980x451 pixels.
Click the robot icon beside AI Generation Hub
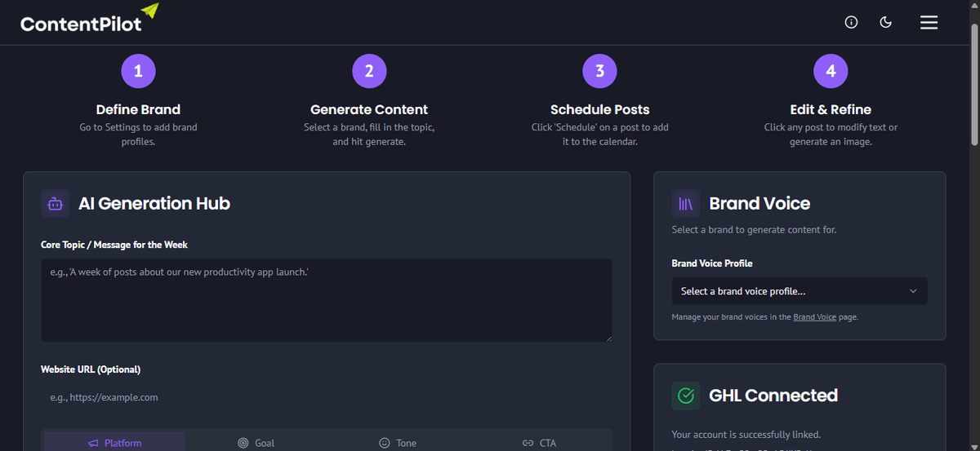click(55, 203)
